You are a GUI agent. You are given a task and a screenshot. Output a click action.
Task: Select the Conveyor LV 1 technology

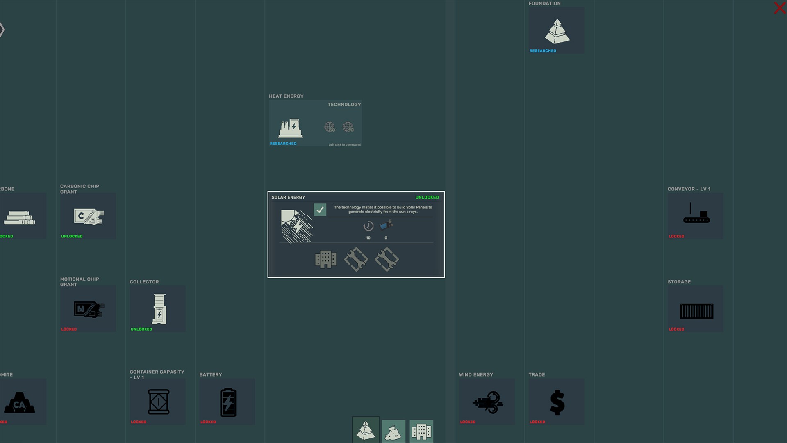tap(696, 214)
